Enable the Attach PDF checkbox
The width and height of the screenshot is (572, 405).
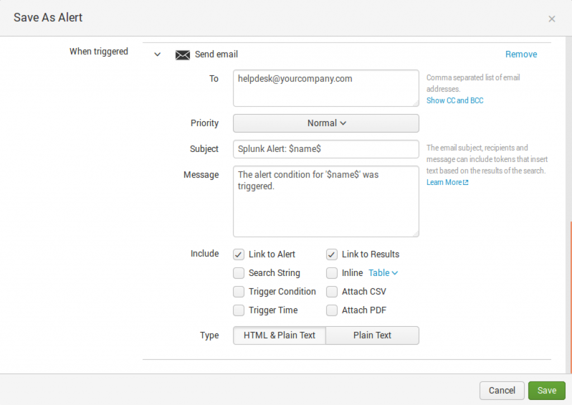click(332, 310)
